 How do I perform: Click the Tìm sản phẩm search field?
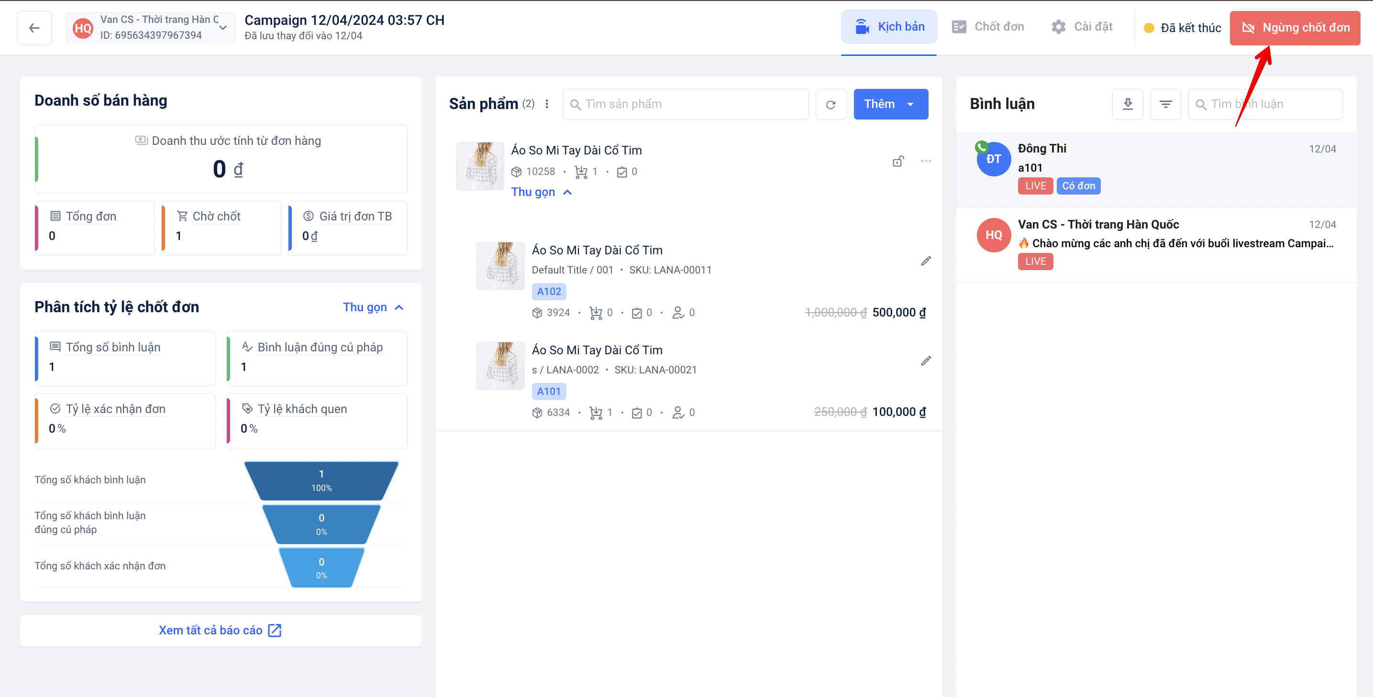coord(686,104)
